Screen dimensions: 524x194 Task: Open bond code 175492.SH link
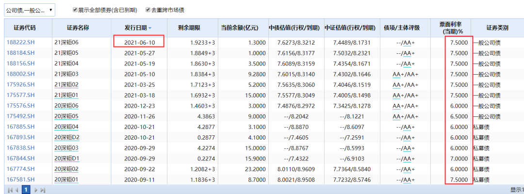point(20,117)
